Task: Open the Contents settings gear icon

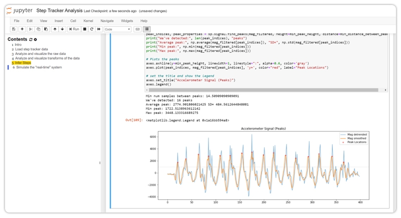Action: pos(36,39)
